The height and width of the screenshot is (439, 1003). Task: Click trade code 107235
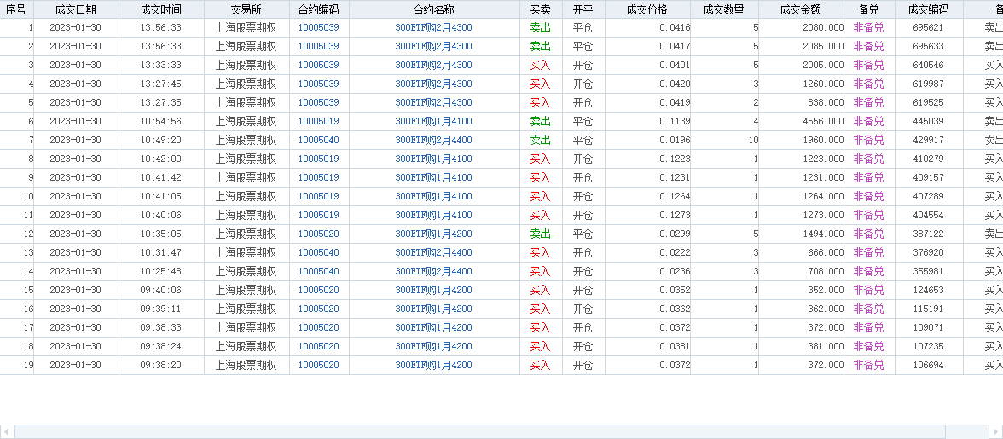point(928,346)
